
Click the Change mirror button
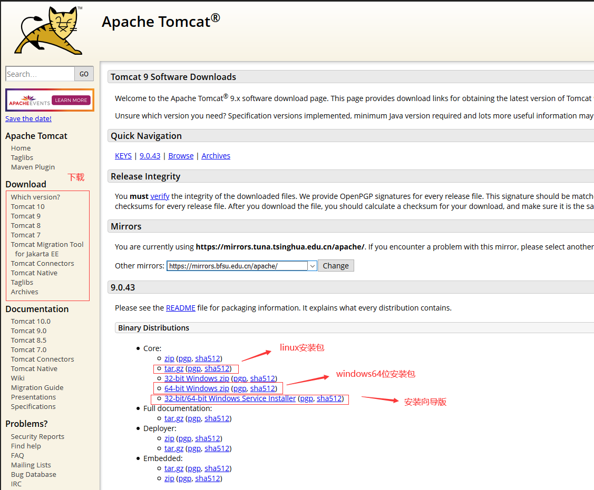(x=336, y=266)
